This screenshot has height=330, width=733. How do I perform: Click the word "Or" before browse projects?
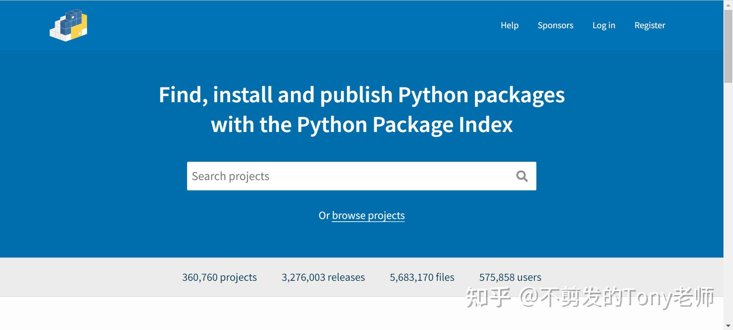tap(324, 216)
